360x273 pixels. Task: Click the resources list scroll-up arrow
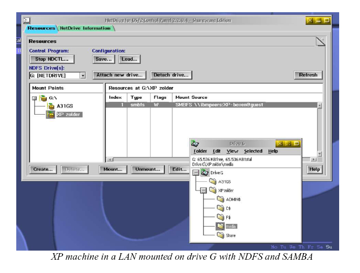click(x=319, y=105)
